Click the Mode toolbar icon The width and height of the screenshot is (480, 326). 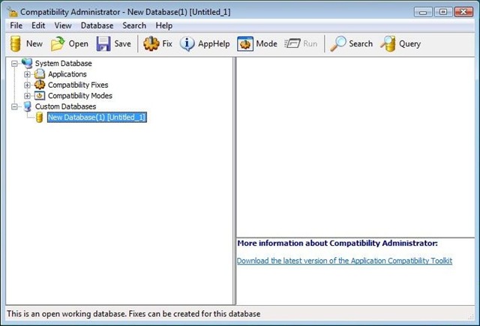click(x=245, y=43)
